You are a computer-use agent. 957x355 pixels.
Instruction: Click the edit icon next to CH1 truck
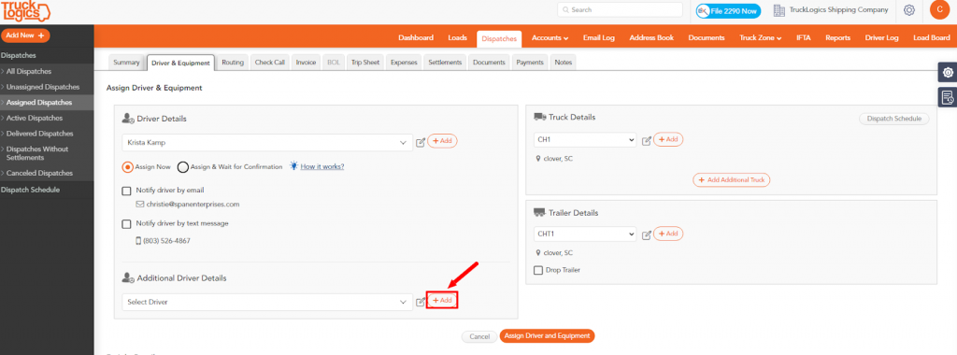click(647, 140)
